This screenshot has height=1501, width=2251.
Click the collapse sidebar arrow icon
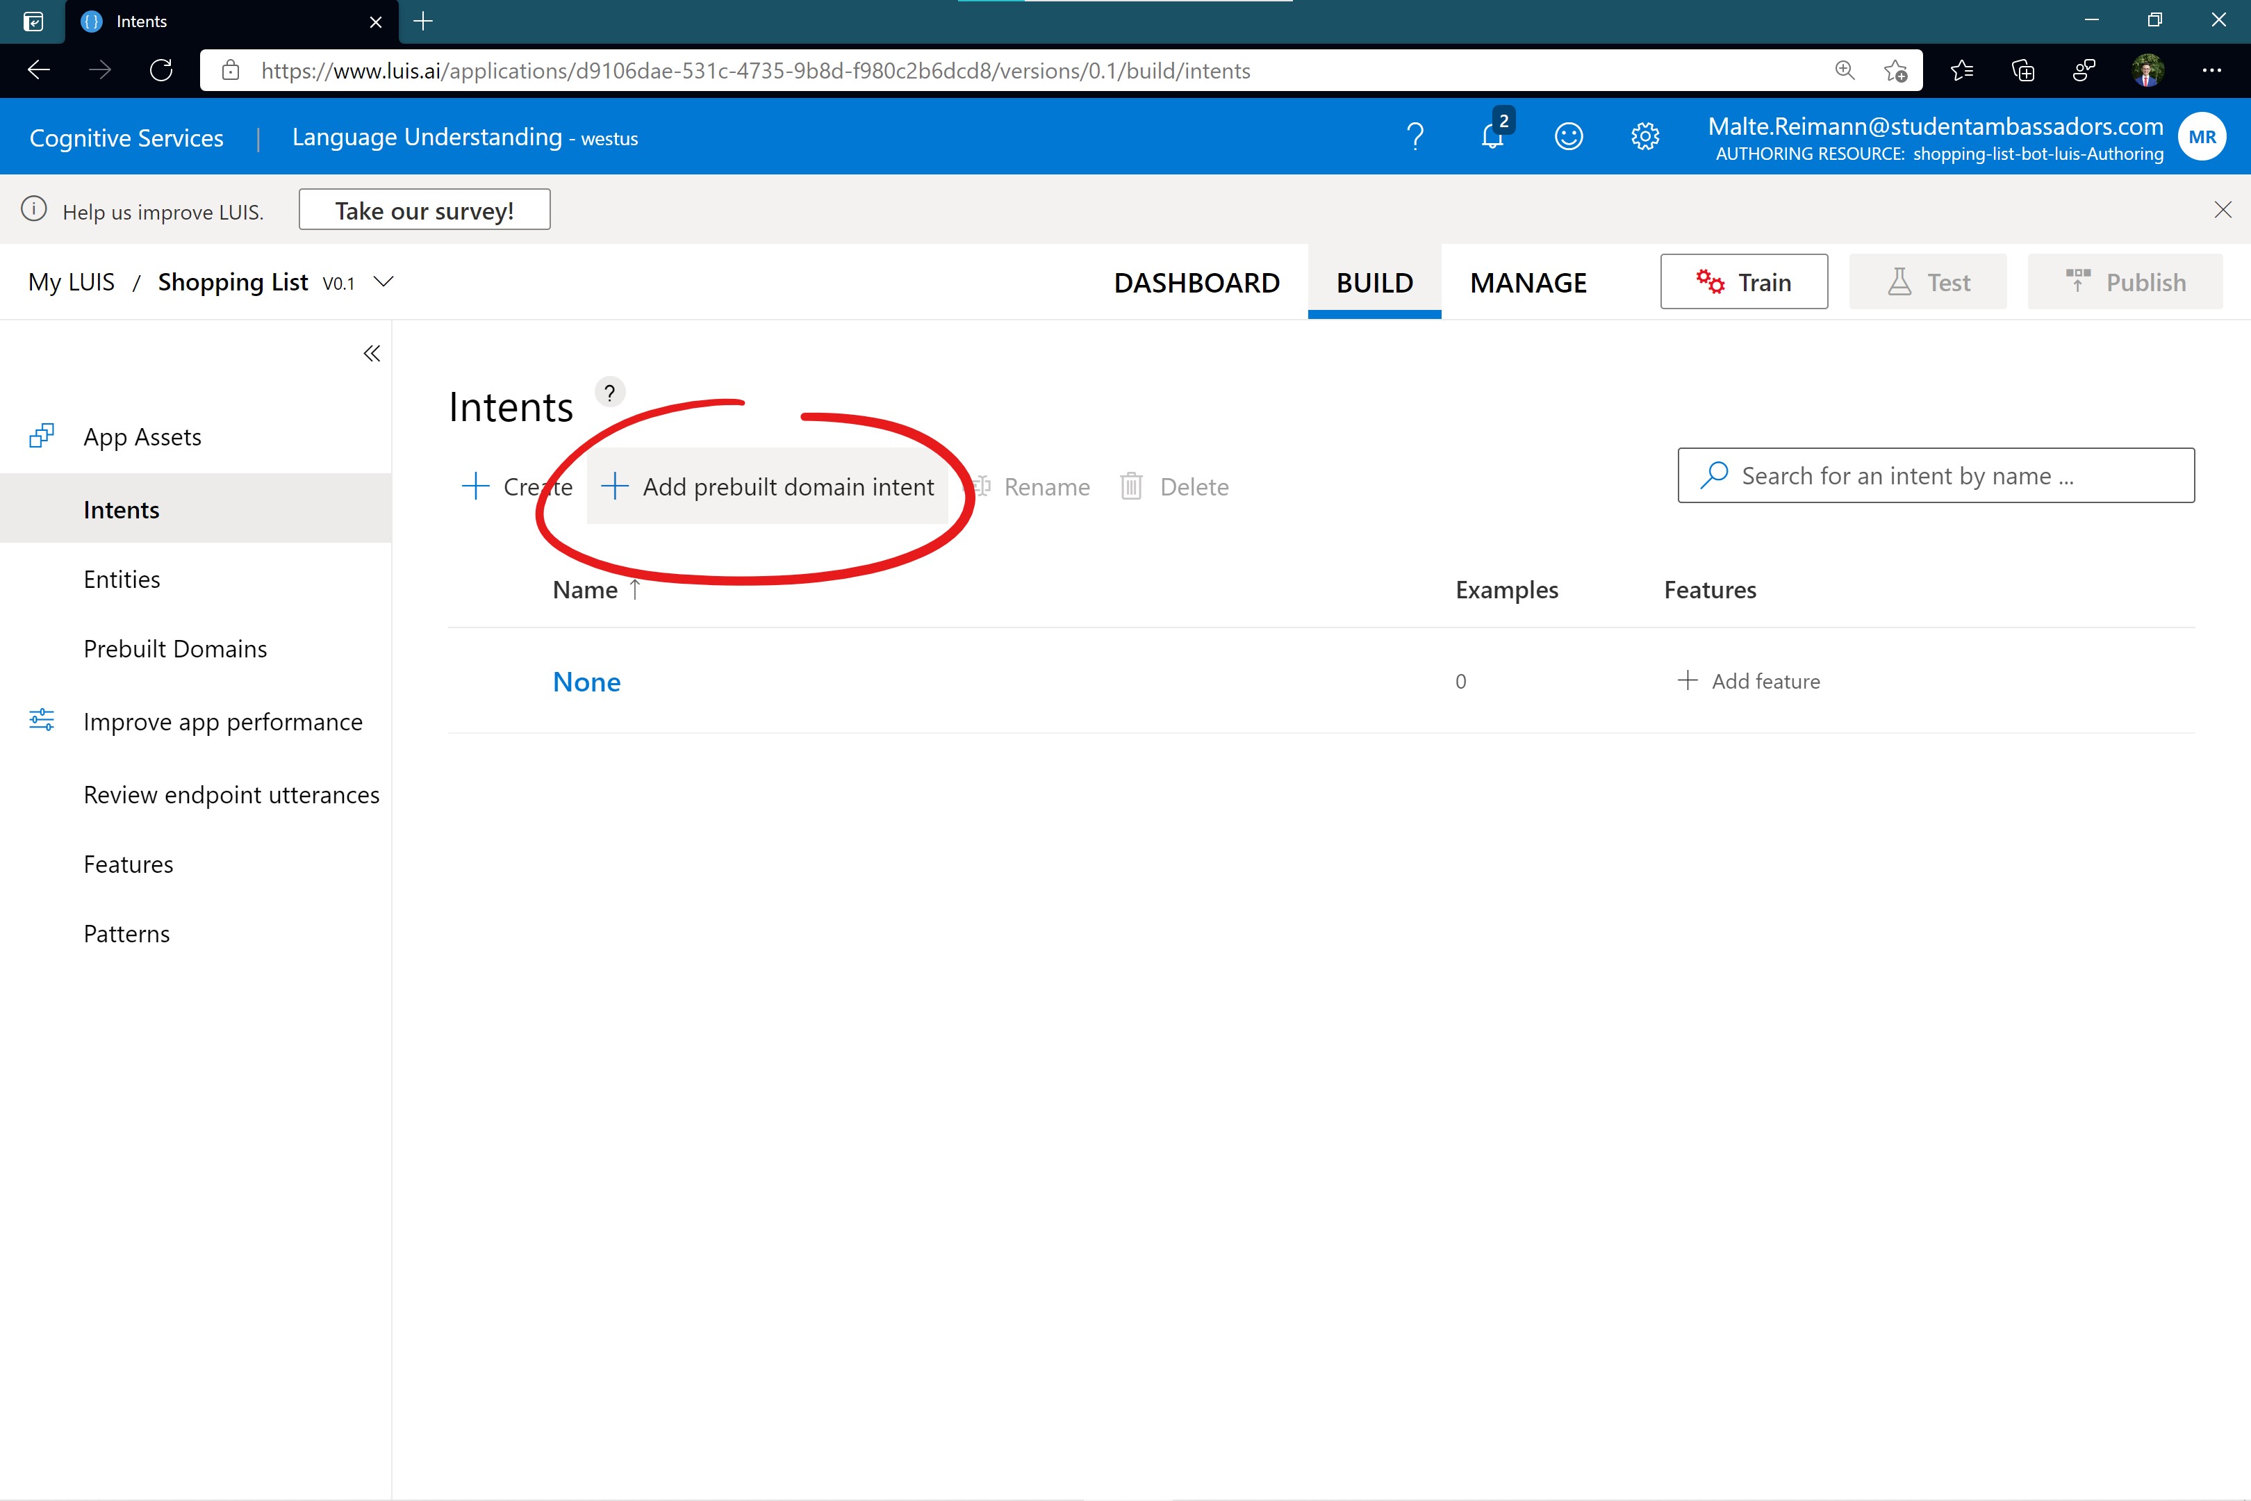372,354
